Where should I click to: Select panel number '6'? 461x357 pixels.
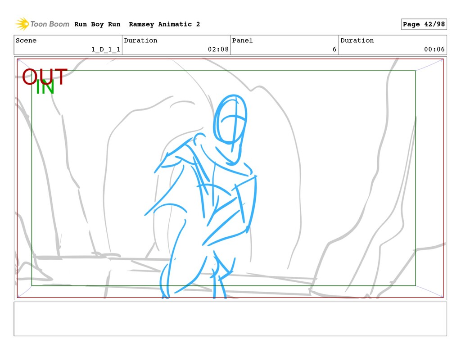coord(334,49)
